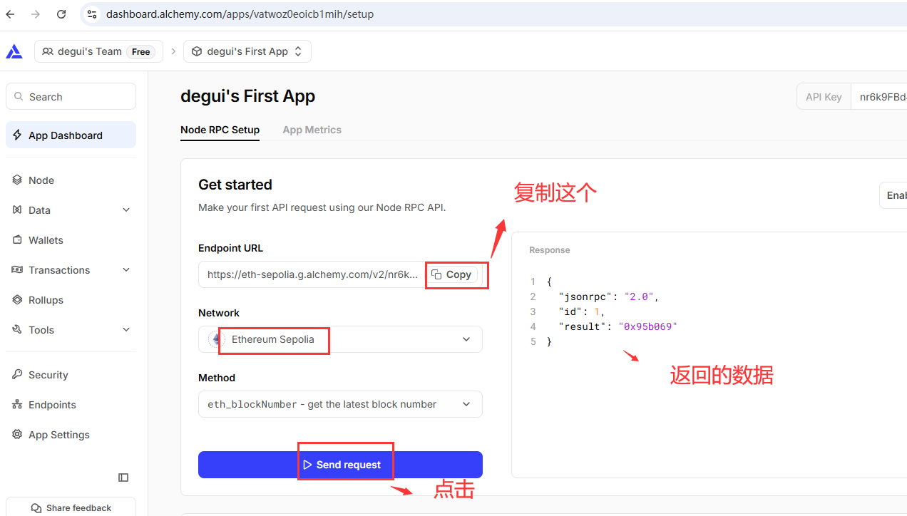The image size is (907, 516).
Task: Click the Search field in sidebar
Action: point(71,96)
